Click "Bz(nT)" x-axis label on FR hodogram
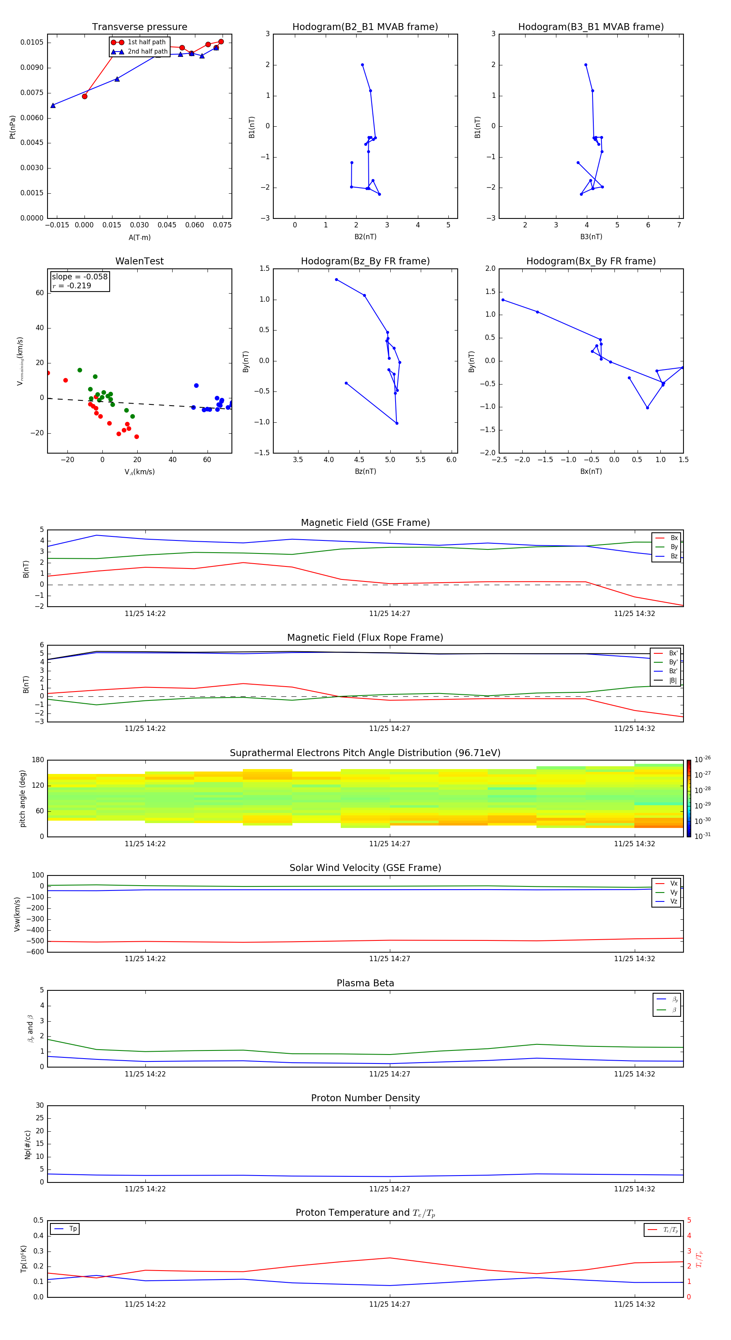731x1340 pixels. click(x=365, y=471)
